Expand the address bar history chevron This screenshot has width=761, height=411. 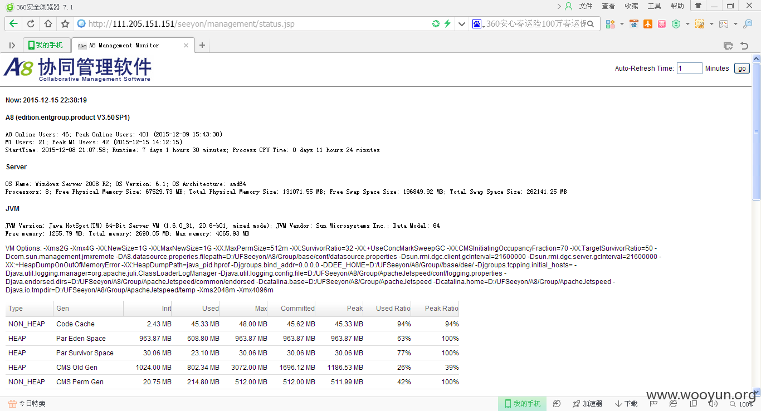[x=461, y=24]
